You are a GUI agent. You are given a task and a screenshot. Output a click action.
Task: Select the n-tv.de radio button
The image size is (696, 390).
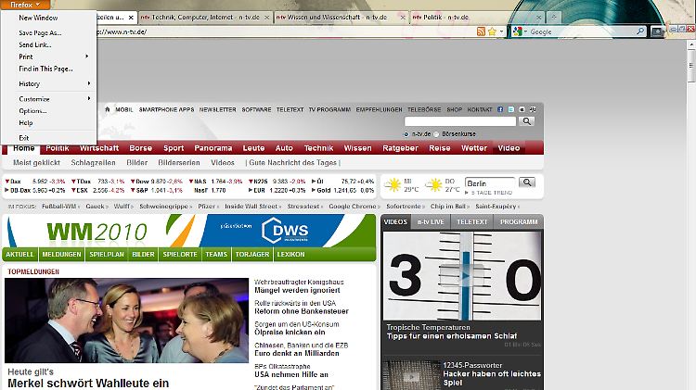pos(406,133)
